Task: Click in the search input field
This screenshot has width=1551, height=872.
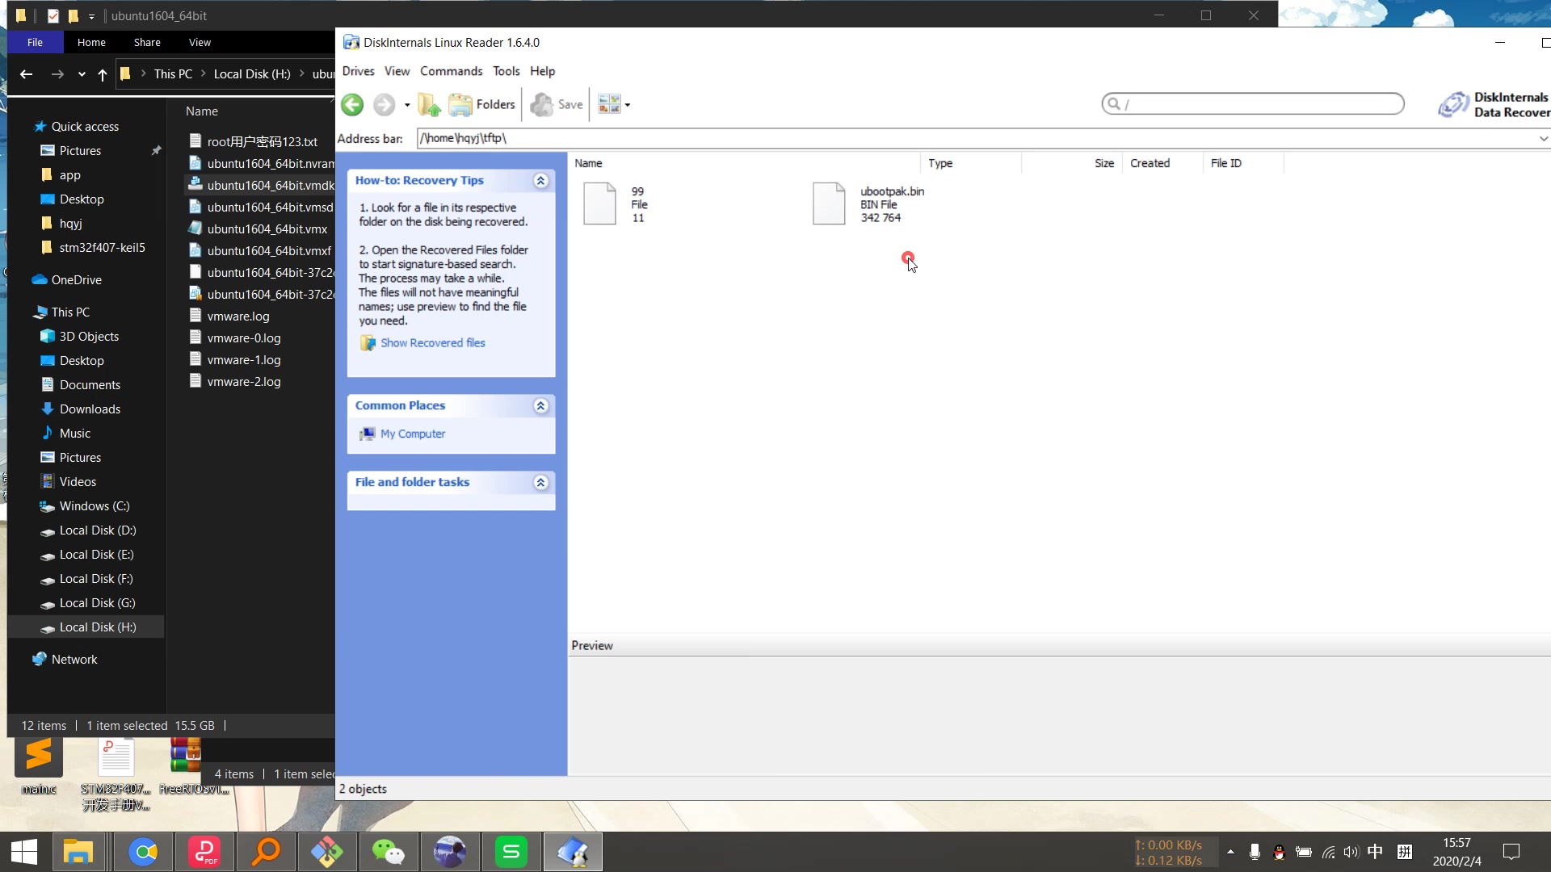Action: click(x=1260, y=103)
